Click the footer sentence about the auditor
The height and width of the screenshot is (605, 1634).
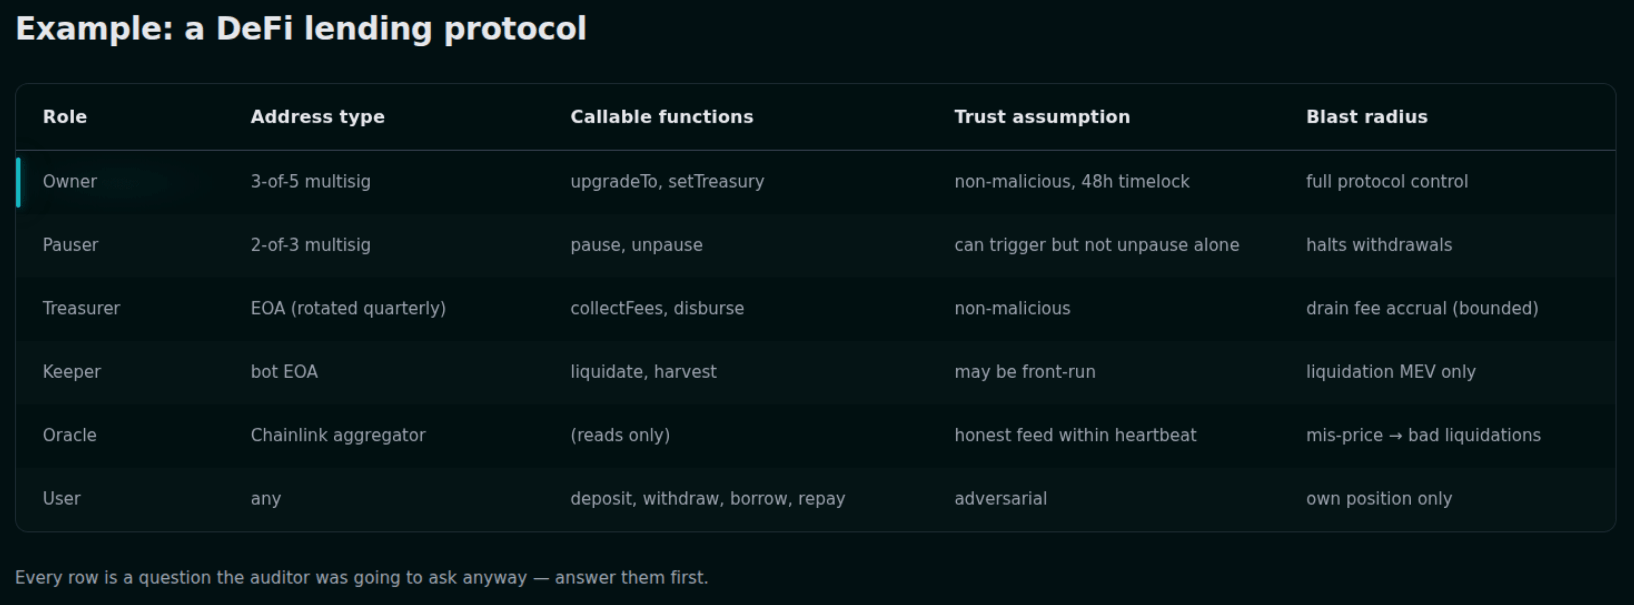tap(362, 578)
